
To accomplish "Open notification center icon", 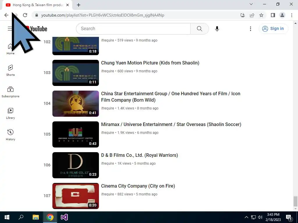I will click(289, 217).
